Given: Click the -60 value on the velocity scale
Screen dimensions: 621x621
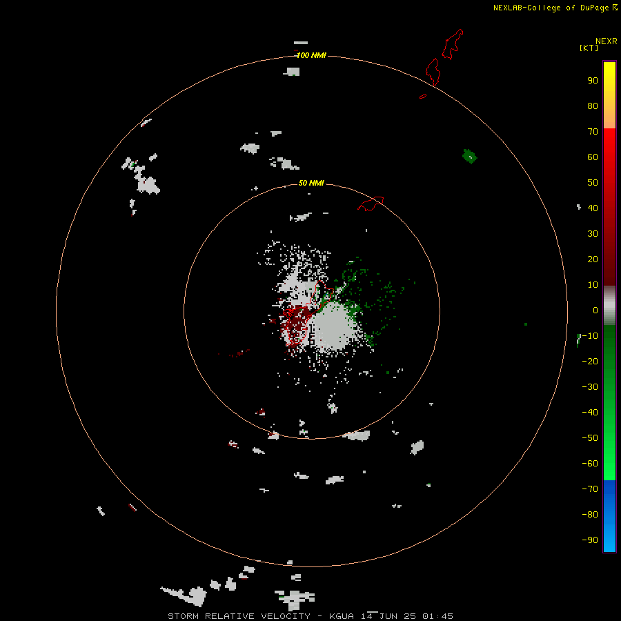Looking at the screenshot, I should (590, 464).
